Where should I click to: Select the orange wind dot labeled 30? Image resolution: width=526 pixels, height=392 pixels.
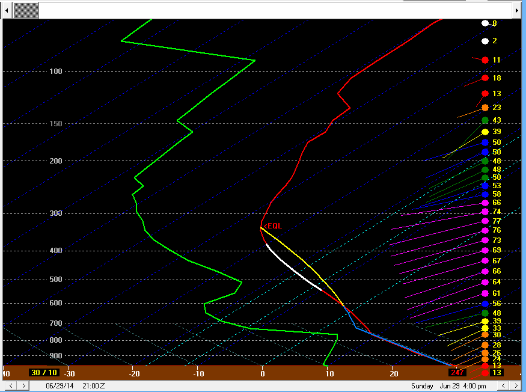point(485,335)
